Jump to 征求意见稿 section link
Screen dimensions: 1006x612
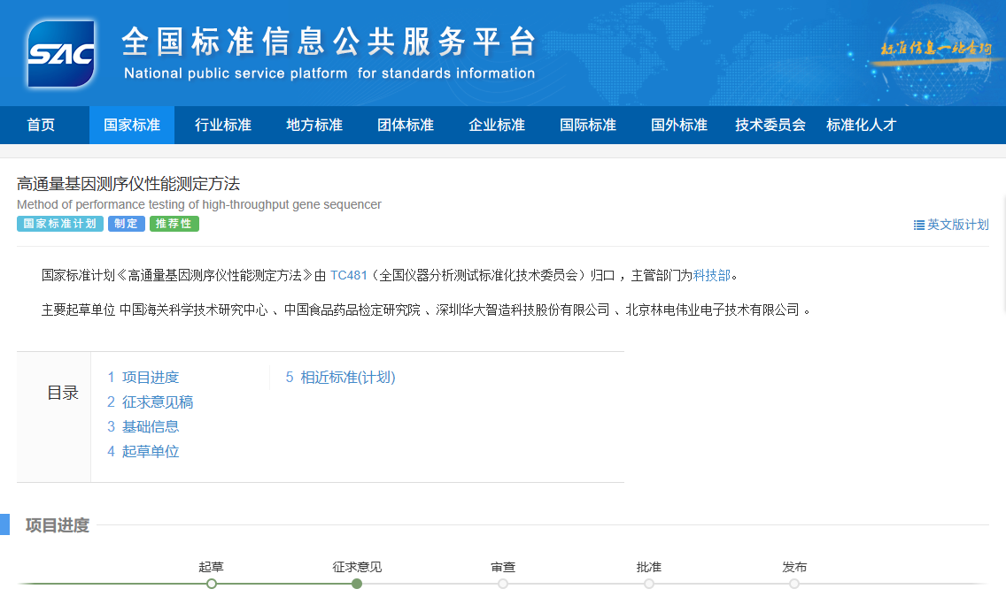(x=150, y=402)
